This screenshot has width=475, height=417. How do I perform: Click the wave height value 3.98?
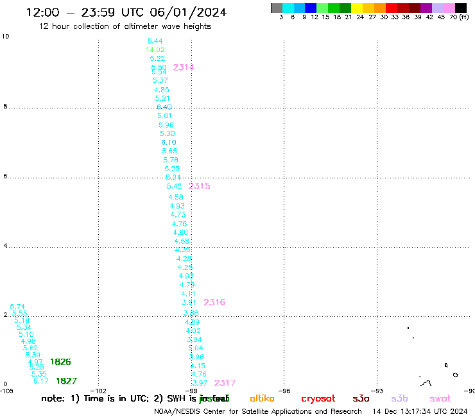click(x=197, y=357)
